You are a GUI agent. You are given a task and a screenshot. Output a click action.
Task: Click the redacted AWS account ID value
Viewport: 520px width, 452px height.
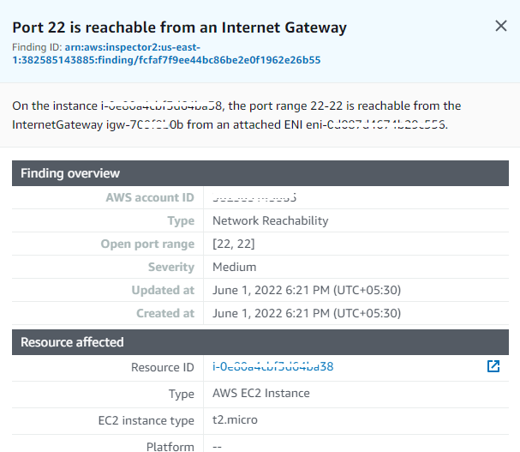point(254,197)
